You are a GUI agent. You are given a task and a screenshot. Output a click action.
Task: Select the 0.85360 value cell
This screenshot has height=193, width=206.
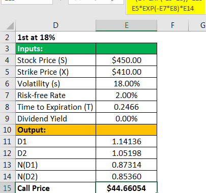pos(127,176)
